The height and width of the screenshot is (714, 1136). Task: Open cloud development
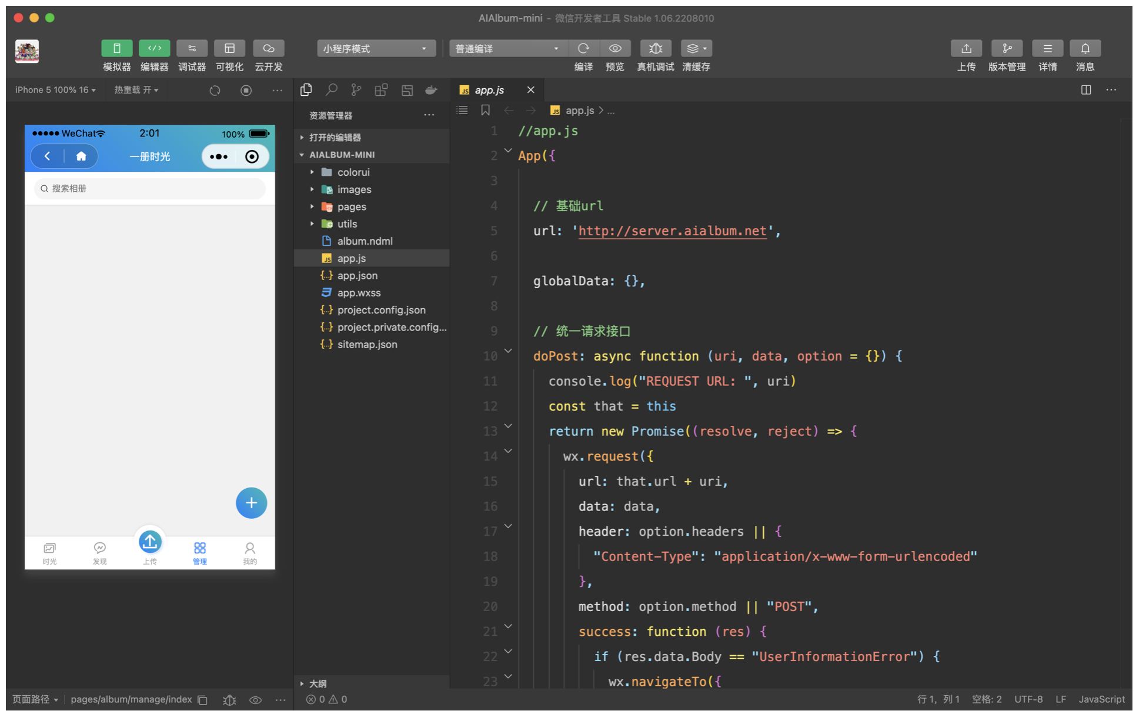(x=269, y=48)
